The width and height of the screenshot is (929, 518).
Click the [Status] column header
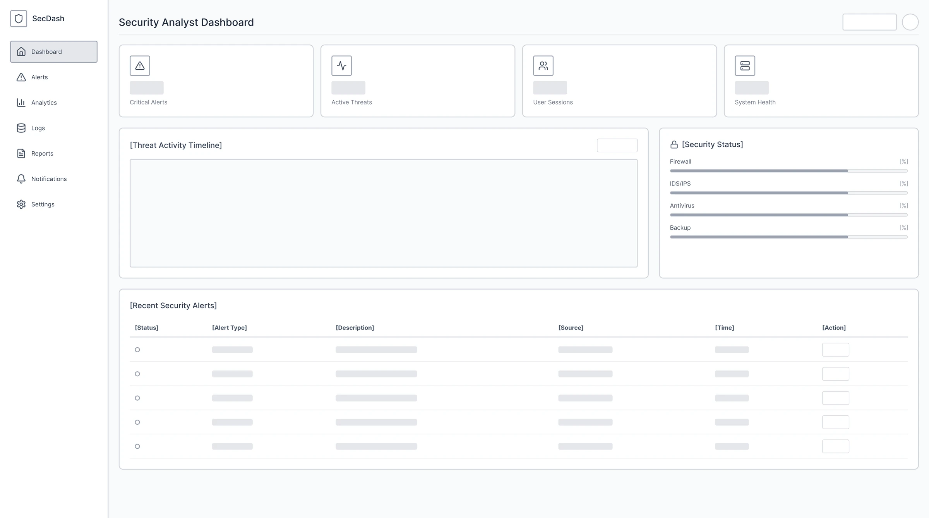point(147,328)
